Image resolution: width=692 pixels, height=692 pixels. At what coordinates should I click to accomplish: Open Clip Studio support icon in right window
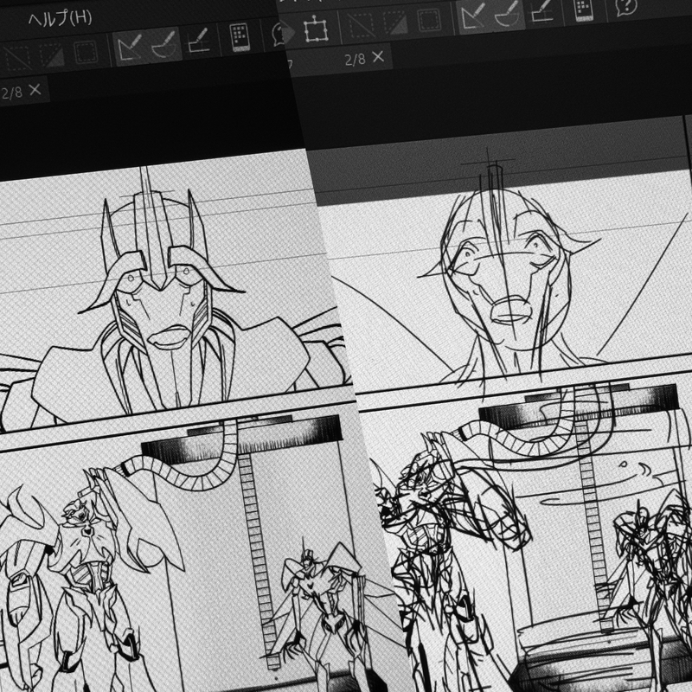pyautogui.click(x=626, y=8)
